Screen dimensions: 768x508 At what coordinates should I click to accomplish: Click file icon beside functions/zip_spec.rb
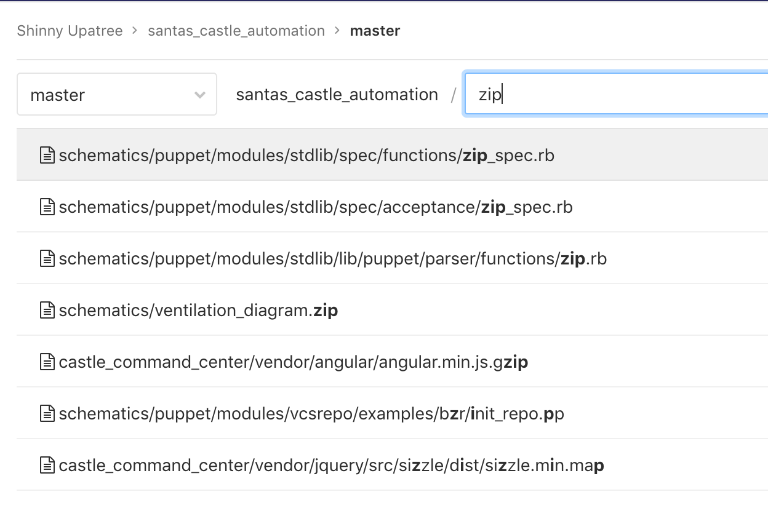[x=47, y=156]
